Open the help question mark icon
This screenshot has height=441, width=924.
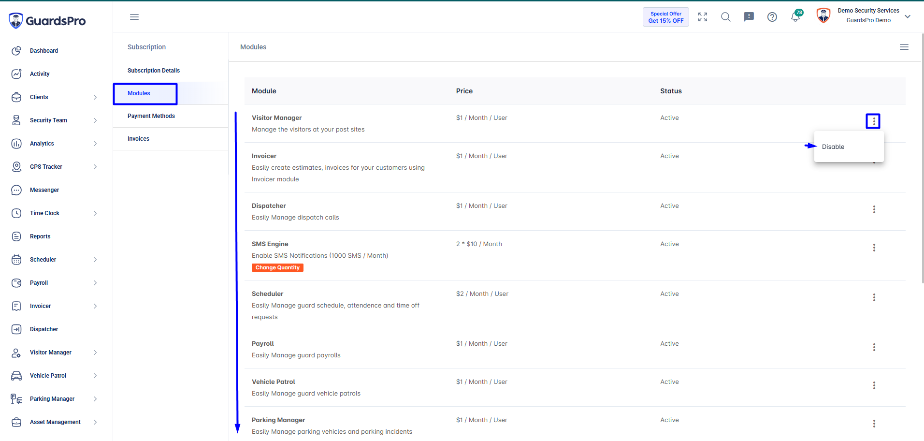tap(772, 17)
